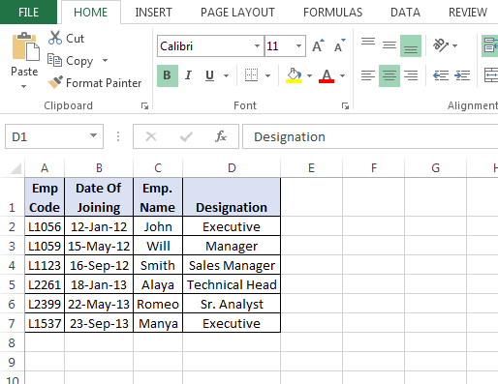Click the Increase Indent icon
Screen dimensions: 498x384
click(462, 75)
